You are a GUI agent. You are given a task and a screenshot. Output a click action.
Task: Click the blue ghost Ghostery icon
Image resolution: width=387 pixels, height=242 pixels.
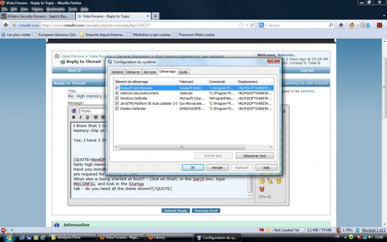pos(368,25)
